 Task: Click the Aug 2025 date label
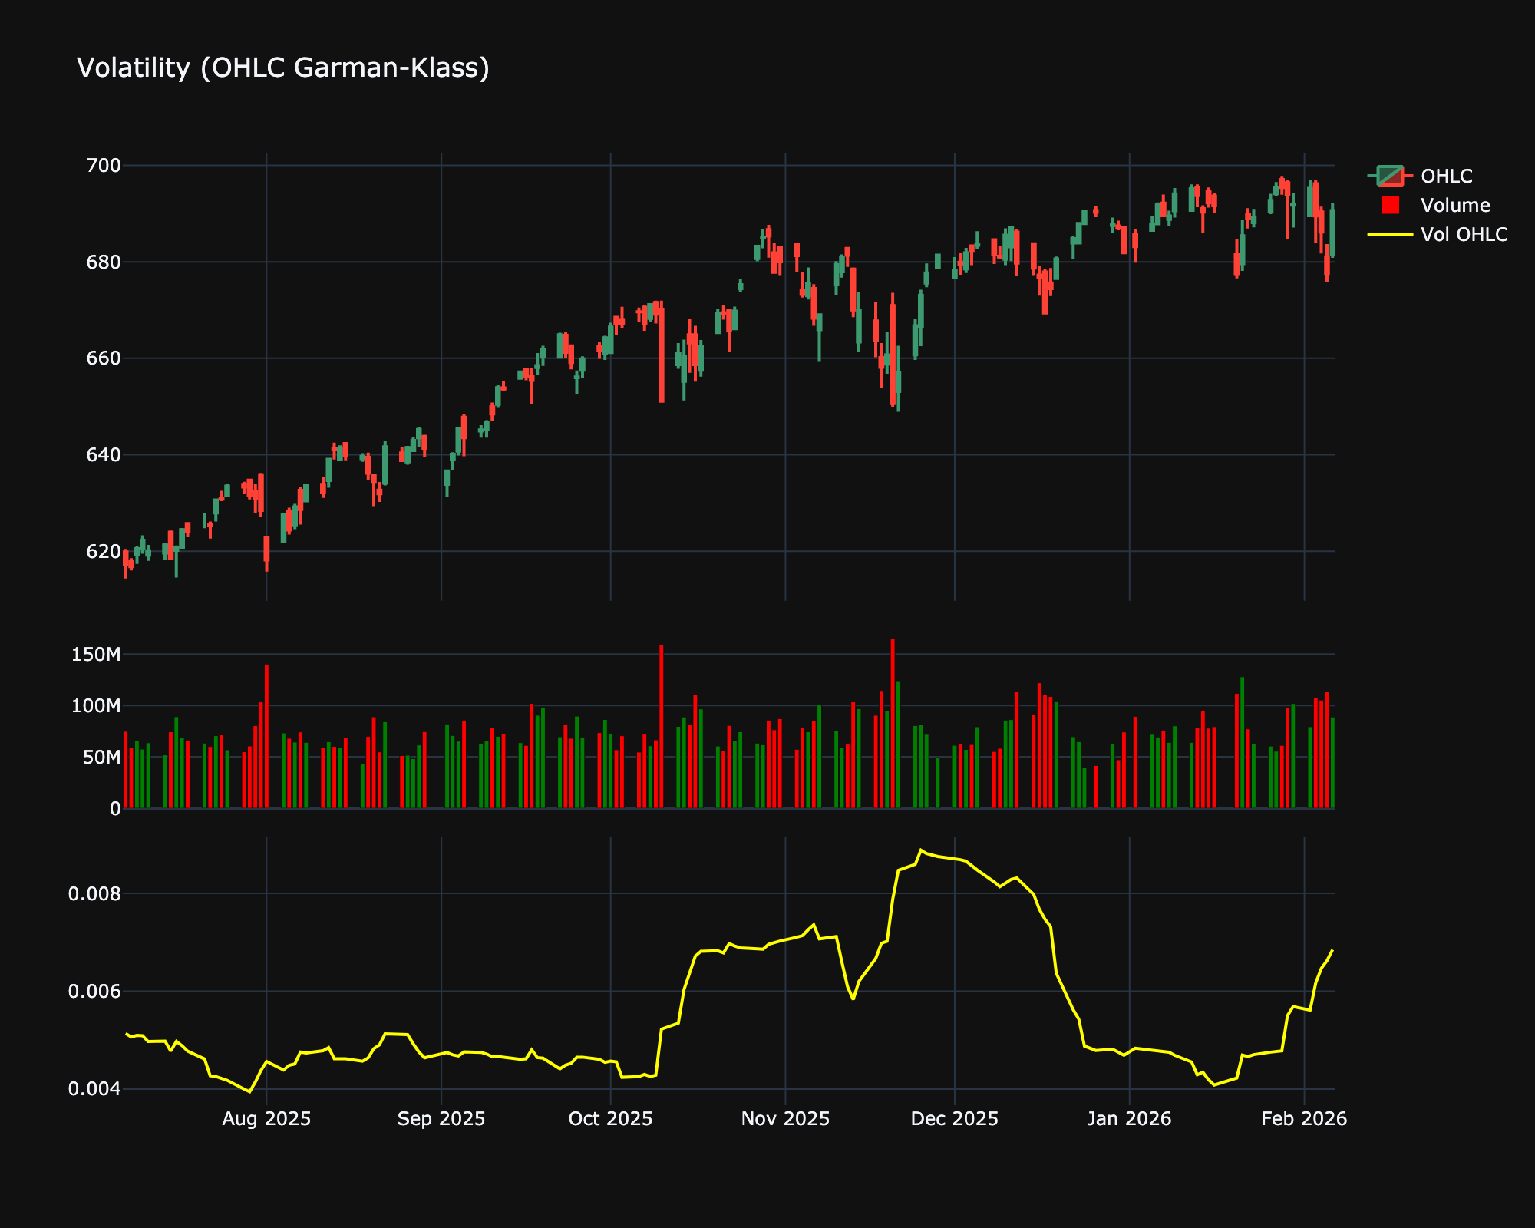click(268, 1119)
